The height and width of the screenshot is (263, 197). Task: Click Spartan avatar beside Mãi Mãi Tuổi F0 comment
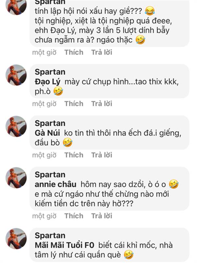point(16,238)
